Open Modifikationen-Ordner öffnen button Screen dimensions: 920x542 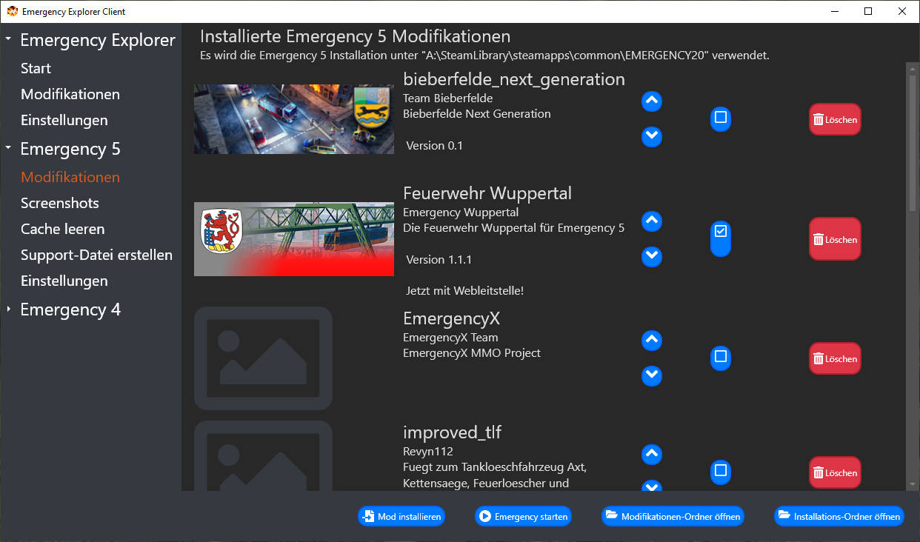point(673,516)
